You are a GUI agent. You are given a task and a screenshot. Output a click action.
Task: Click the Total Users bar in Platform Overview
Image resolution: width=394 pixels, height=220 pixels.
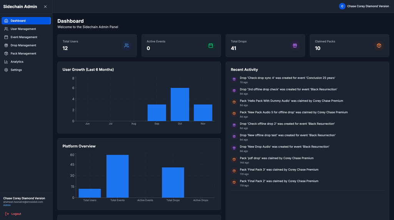[90, 193]
